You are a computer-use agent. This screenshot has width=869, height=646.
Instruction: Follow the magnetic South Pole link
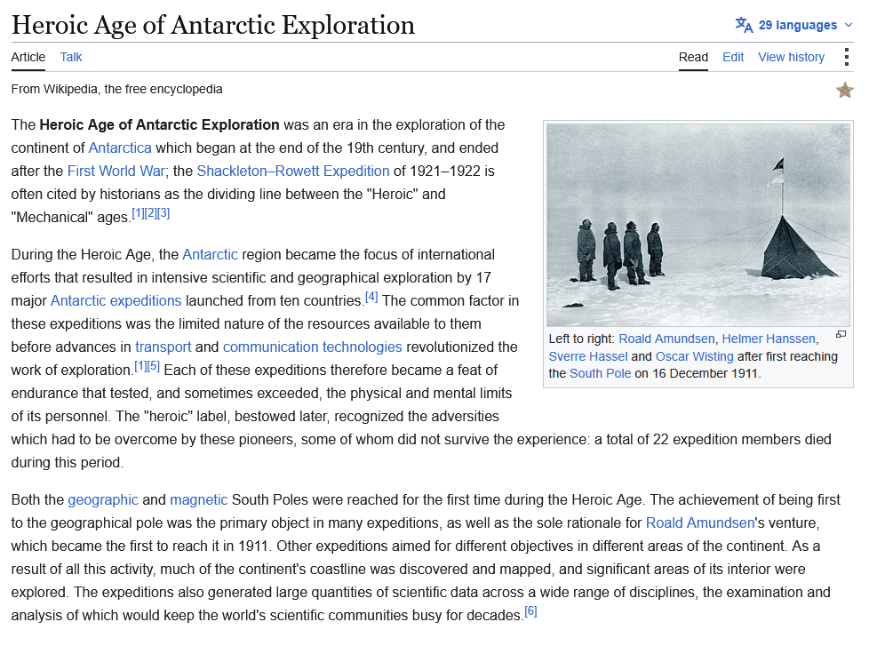click(x=198, y=499)
